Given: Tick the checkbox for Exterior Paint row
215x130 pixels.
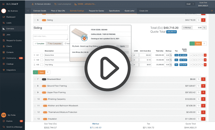Looking at the screenshot, I should coord(42,60).
